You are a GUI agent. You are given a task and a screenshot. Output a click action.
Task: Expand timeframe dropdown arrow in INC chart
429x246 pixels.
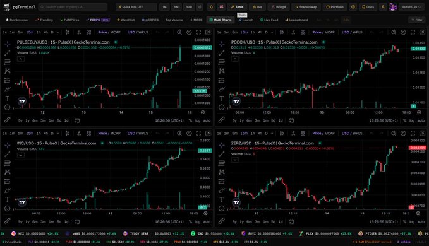tap(57, 133)
